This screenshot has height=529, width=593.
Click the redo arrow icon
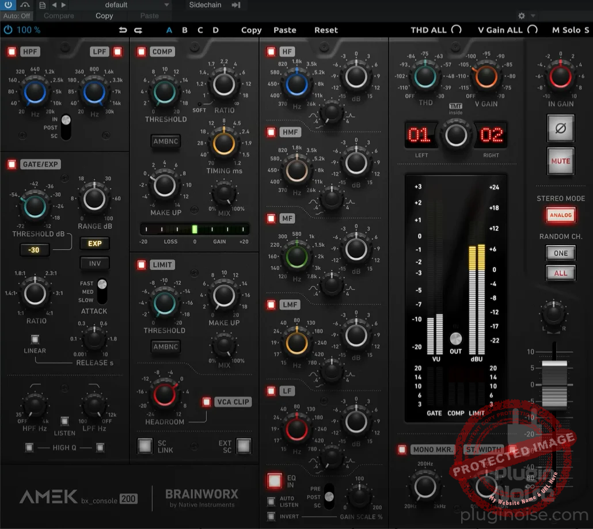coord(138,30)
